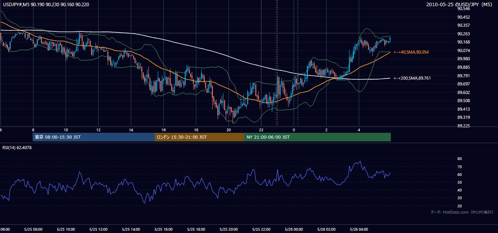Click RSI scale value 70
Image resolution: width=498 pixels, height=233 pixels.
[x=460, y=167]
